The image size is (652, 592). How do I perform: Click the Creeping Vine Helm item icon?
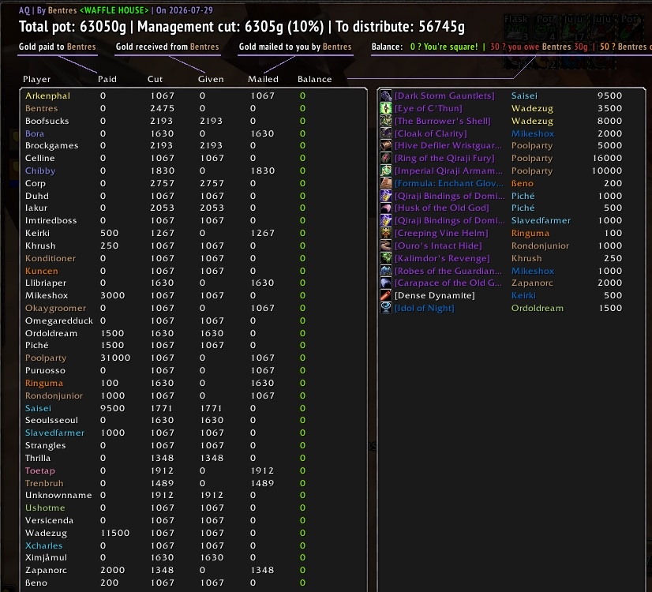pos(386,233)
